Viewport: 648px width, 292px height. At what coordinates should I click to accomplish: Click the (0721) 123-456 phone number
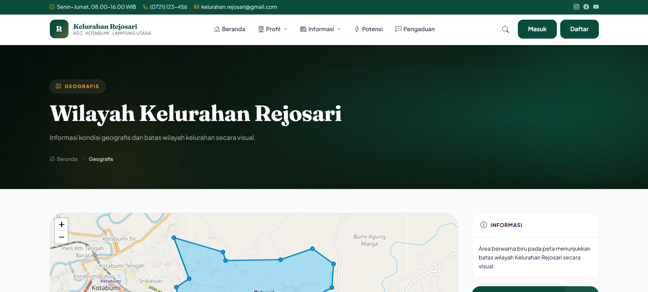coord(168,7)
